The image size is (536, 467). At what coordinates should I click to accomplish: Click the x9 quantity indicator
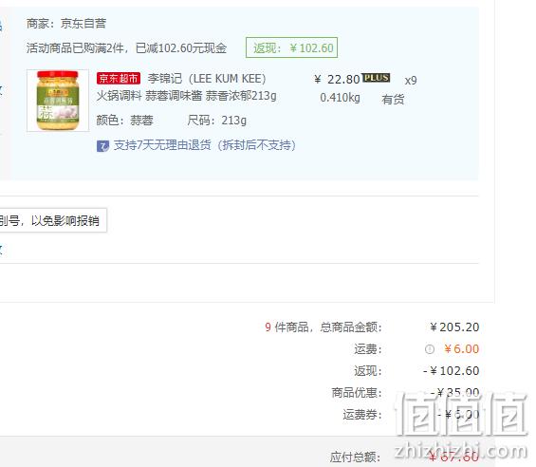pos(411,81)
